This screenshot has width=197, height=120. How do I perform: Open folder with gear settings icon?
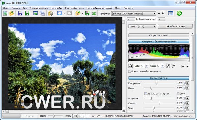(x=51, y=13)
